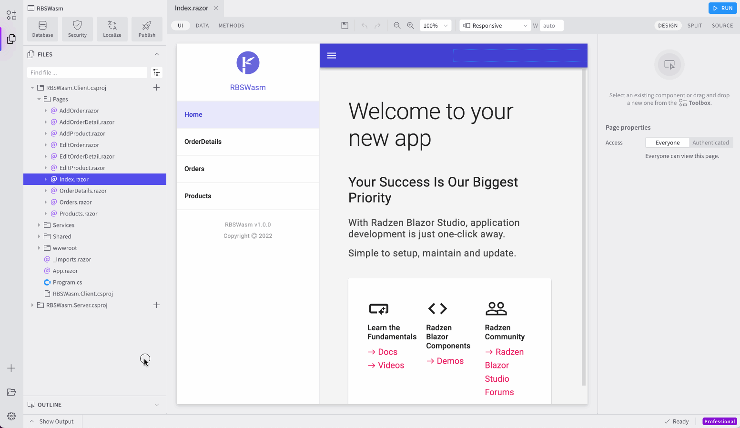Expand the wwwroot folder
The width and height of the screenshot is (740, 428).
[39, 248]
